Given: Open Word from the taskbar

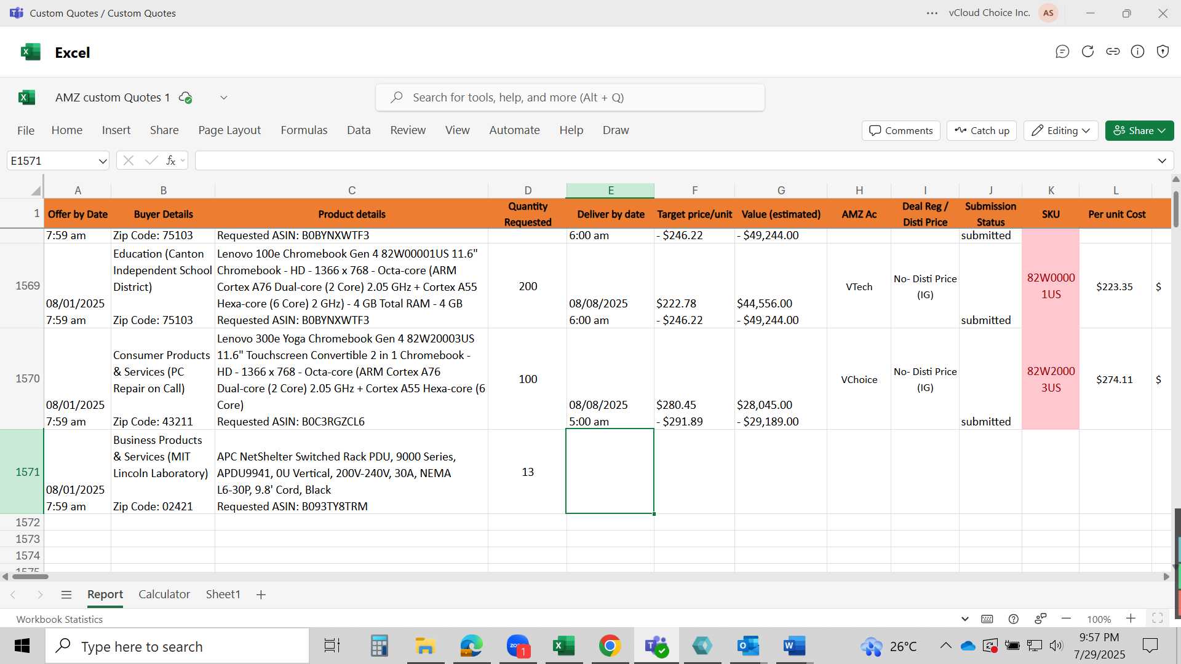Looking at the screenshot, I should [794, 646].
